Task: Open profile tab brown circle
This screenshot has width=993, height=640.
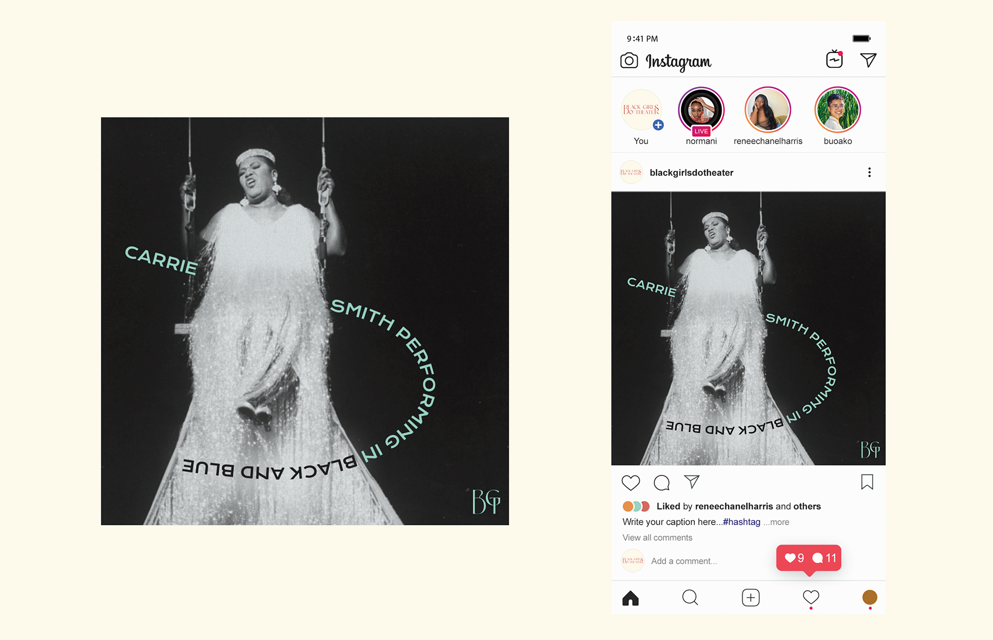Action: (x=870, y=597)
